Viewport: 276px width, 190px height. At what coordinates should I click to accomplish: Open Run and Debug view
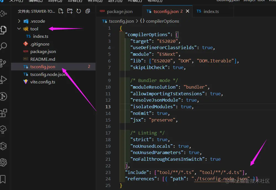coord(4,80)
